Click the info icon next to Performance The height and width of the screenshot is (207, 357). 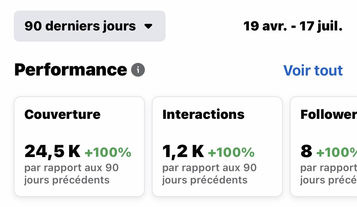[x=138, y=70]
